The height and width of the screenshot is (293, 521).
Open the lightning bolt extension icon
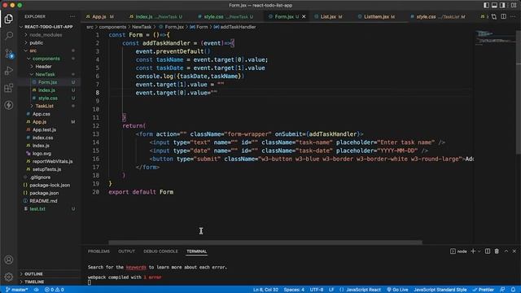(9, 105)
